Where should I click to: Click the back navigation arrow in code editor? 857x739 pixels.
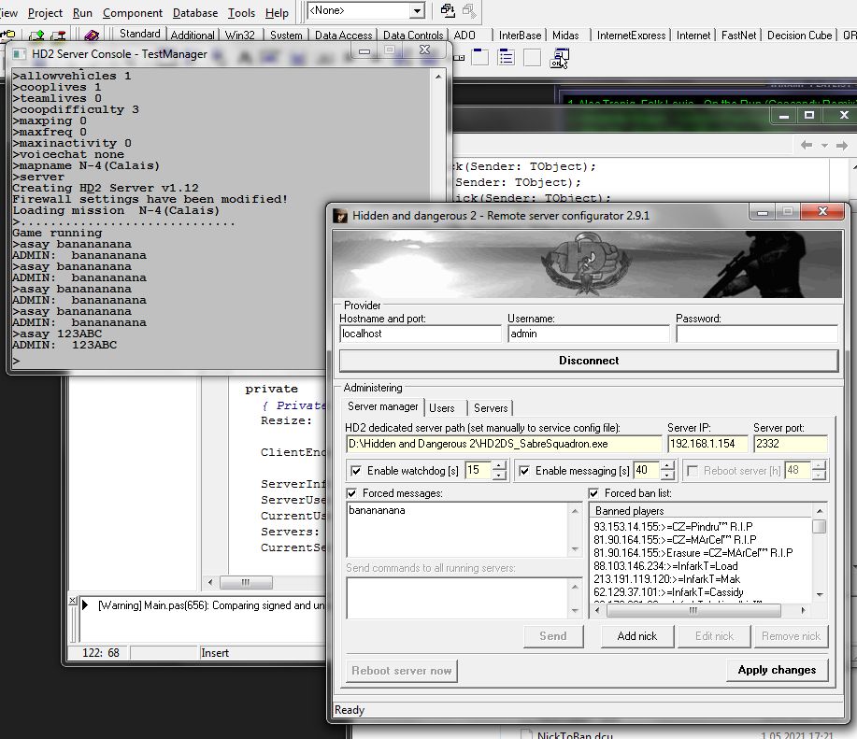[807, 146]
